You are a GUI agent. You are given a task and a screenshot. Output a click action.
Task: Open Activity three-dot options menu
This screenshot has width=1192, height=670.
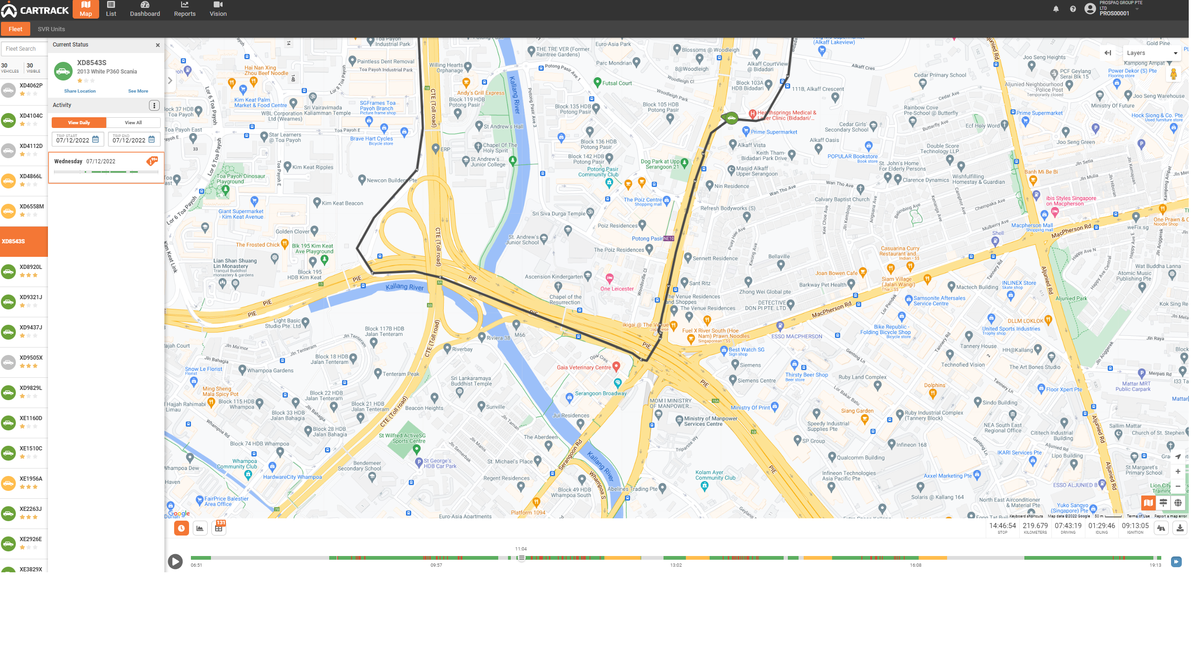point(154,106)
